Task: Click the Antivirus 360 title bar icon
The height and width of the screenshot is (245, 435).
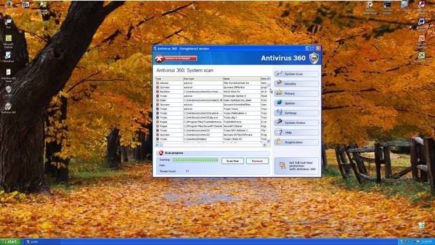Action: click(x=155, y=48)
